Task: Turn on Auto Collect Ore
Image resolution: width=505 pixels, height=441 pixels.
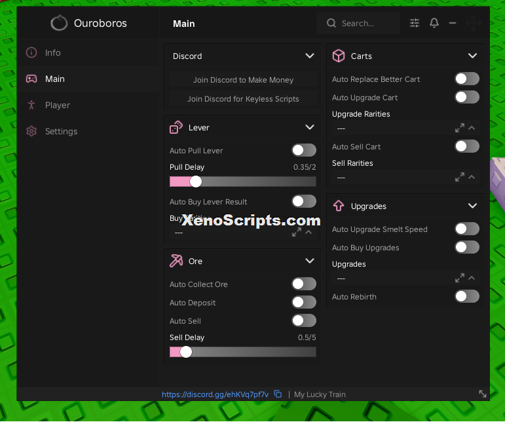Action: [304, 284]
